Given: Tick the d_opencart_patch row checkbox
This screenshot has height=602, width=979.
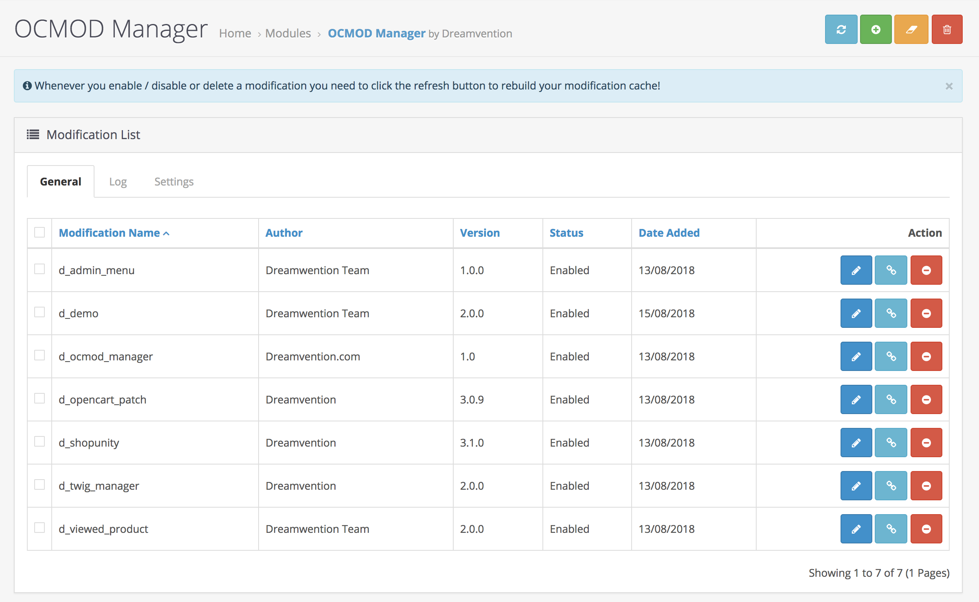Looking at the screenshot, I should pos(40,398).
